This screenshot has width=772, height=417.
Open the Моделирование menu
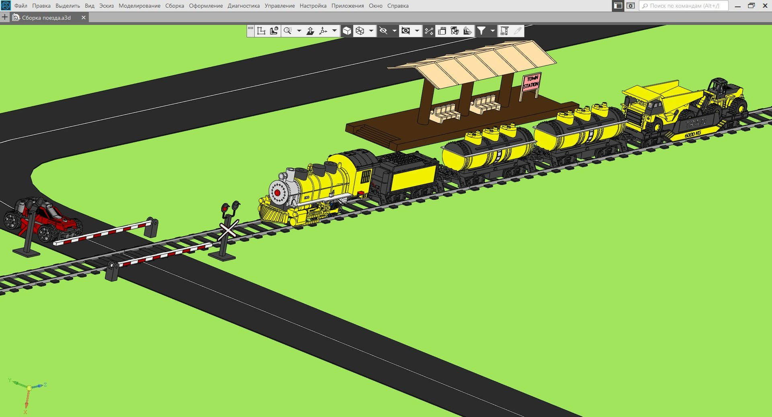[140, 6]
